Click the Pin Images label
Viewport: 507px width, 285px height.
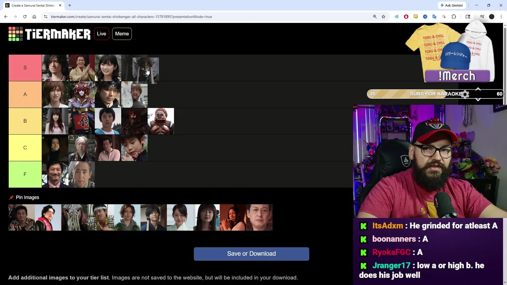[27, 197]
